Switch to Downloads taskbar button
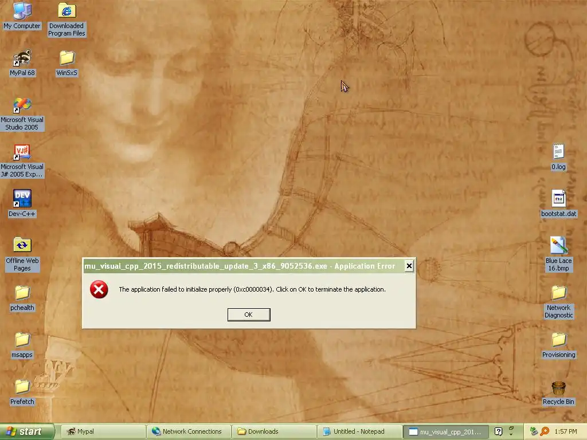587x440 pixels. [x=273, y=431]
